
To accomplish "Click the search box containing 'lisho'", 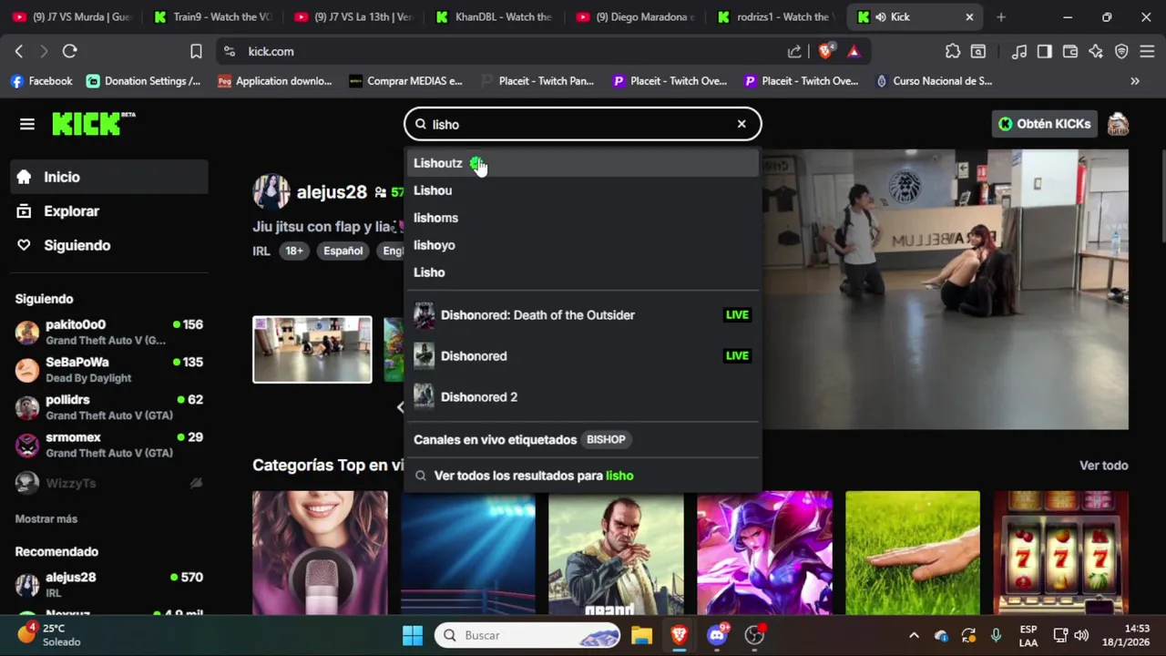I will [x=582, y=124].
